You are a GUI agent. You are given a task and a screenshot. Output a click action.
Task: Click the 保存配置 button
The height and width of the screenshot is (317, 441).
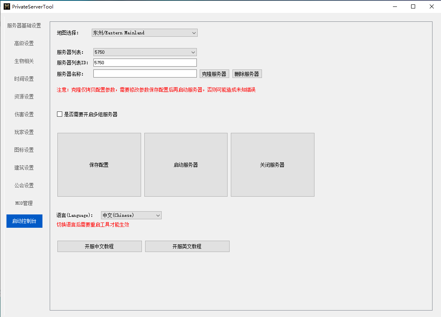pyautogui.click(x=99, y=165)
